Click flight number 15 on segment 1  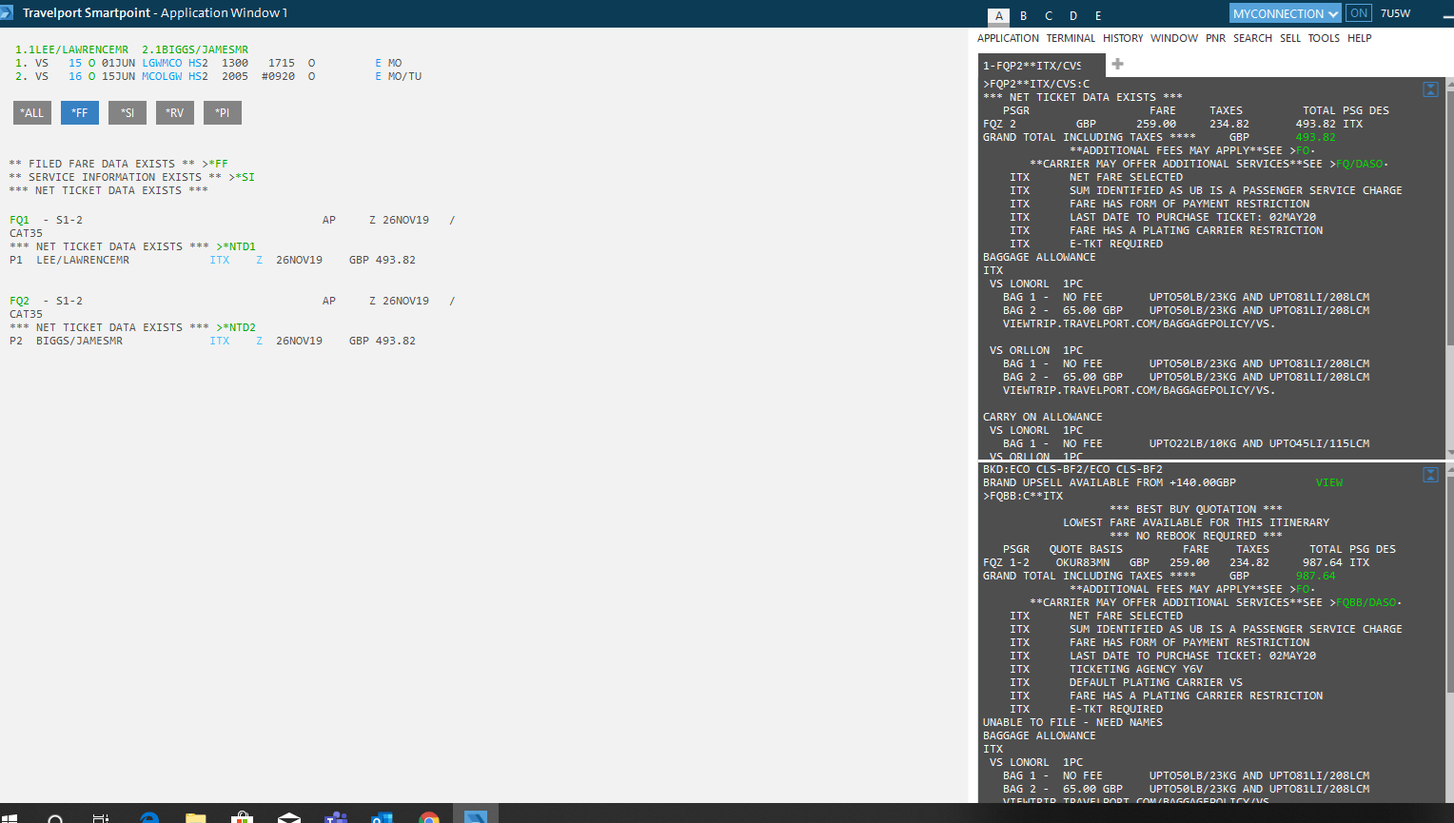point(75,63)
